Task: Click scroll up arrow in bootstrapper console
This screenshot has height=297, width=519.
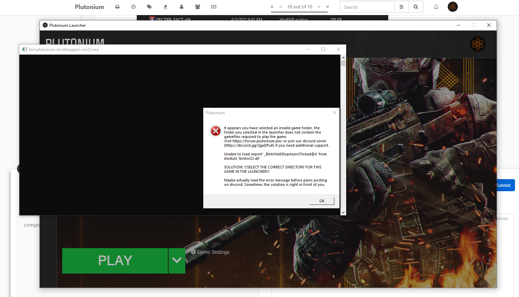Action: [343, 58]
